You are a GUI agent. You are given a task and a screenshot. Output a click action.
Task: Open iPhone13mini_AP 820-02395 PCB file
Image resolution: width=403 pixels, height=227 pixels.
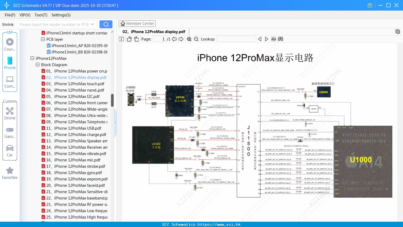[x=77, y=46]
